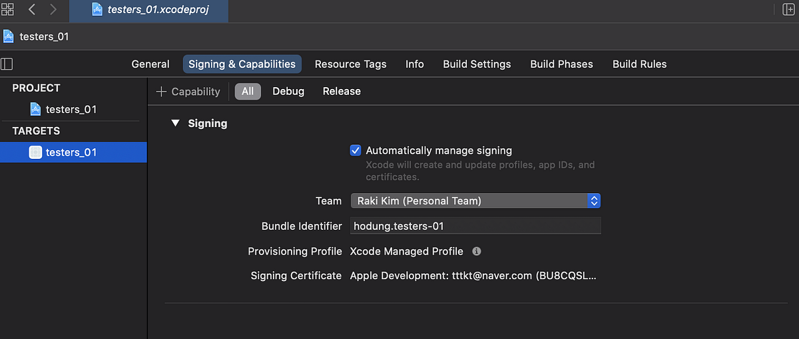Open the Team dropdown menu
This screenshot has height=339, width=799.
pyautogui.click(x=475, y=201)
